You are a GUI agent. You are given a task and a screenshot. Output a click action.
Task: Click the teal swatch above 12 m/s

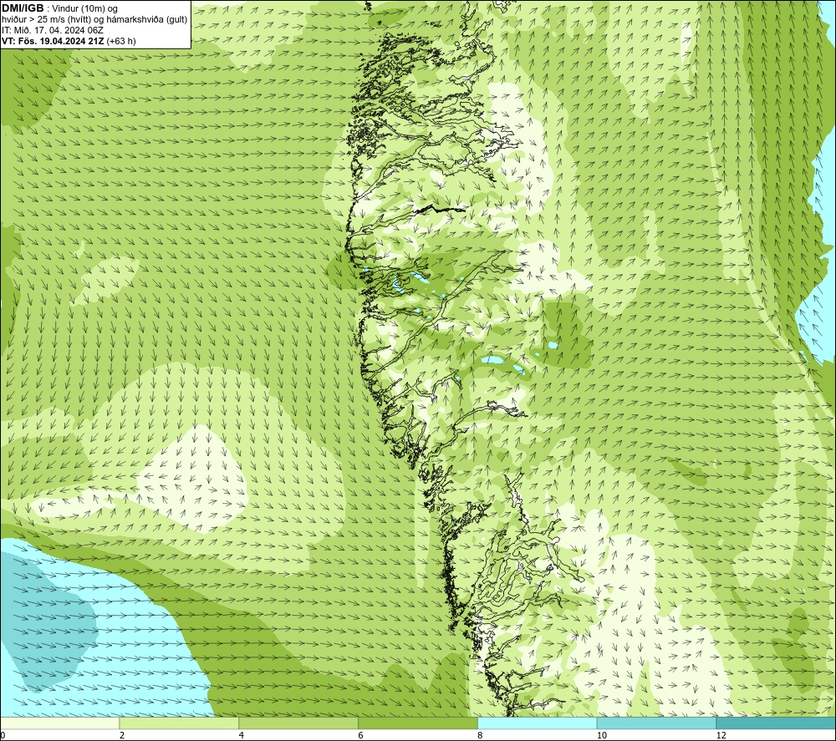click(777, 723)
